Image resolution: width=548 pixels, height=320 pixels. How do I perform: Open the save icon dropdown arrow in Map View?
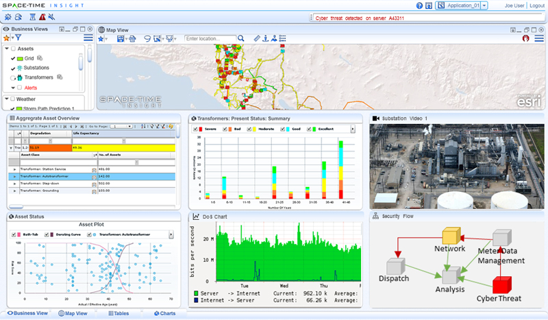(x=126, y=39)
